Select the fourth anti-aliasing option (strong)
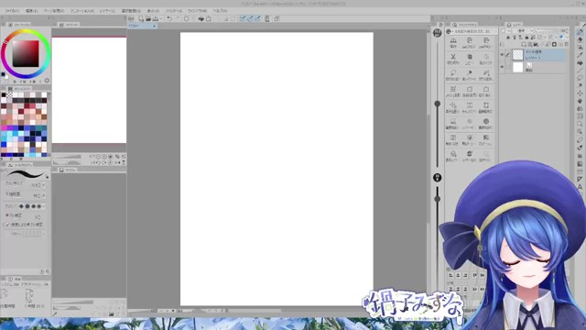The image size is (586, 330). coord(38,206)
